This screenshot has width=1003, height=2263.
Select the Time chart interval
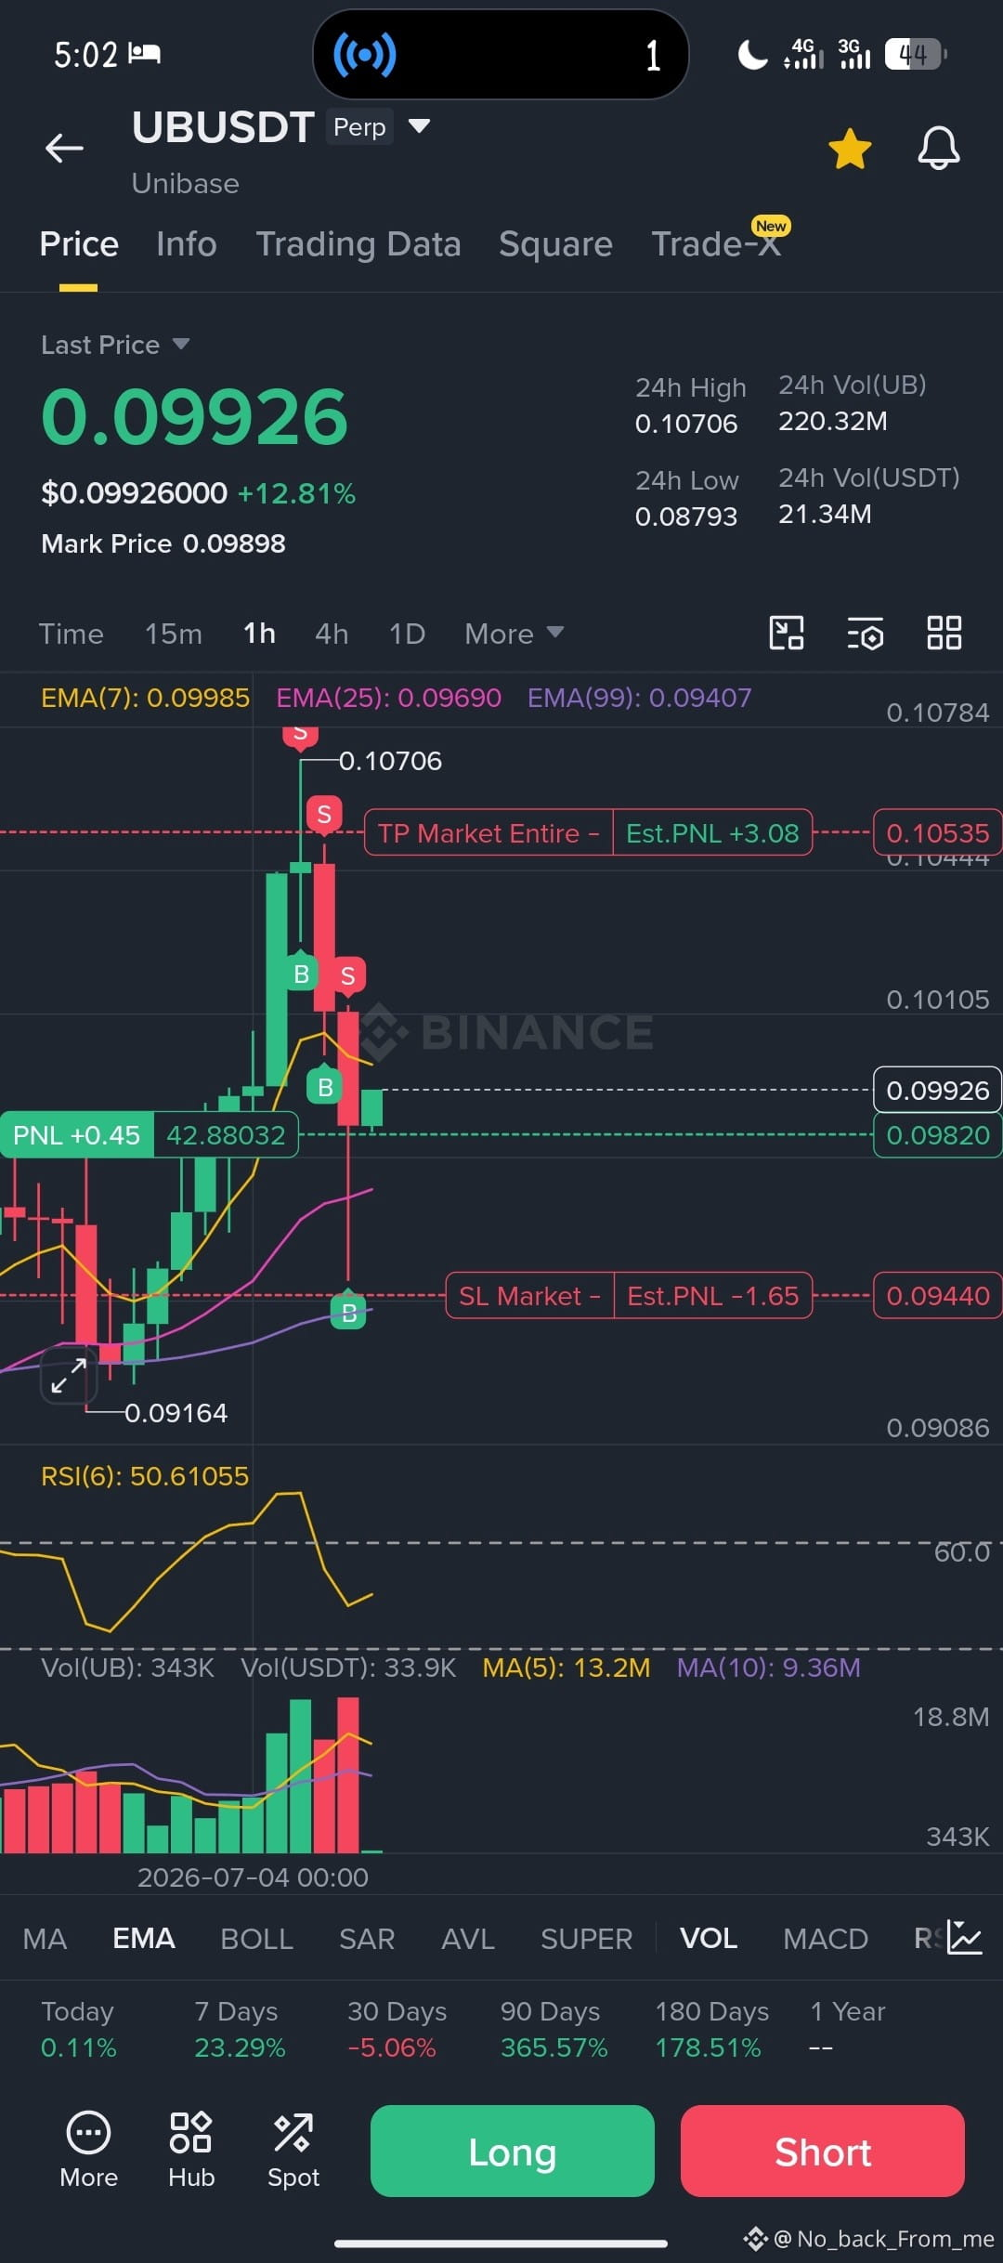(71, 634)
